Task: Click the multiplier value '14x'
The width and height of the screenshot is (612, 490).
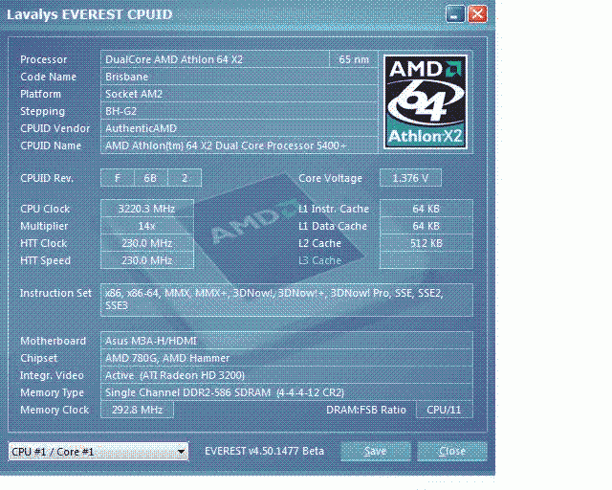Action: [x=147, y=226]
